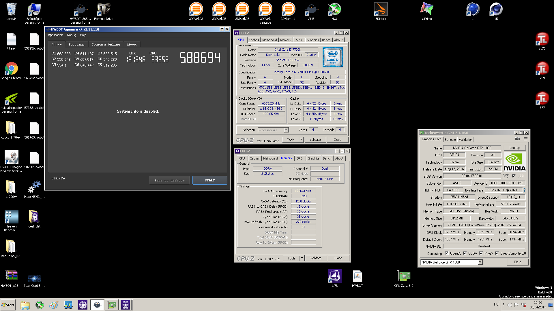554x311 pixels.
Task: Open the x99 desktop shortcut
Action: click(542, 71)
